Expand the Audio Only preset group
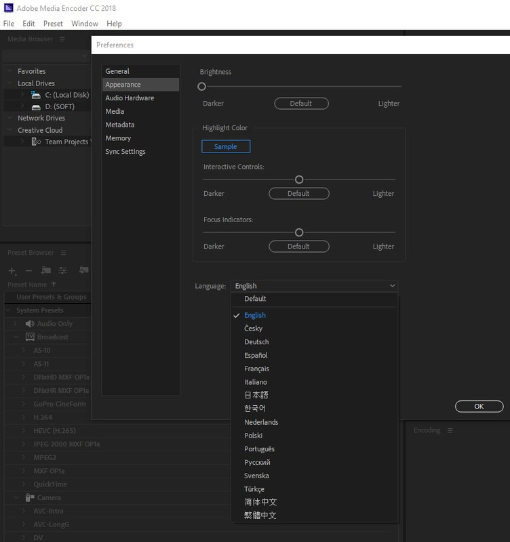The width and height of the screenshot is (510, 542). [x=15, y=324]
